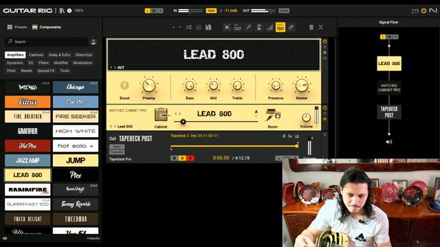Click the shuffle preset icon

[x=188, y=27]
